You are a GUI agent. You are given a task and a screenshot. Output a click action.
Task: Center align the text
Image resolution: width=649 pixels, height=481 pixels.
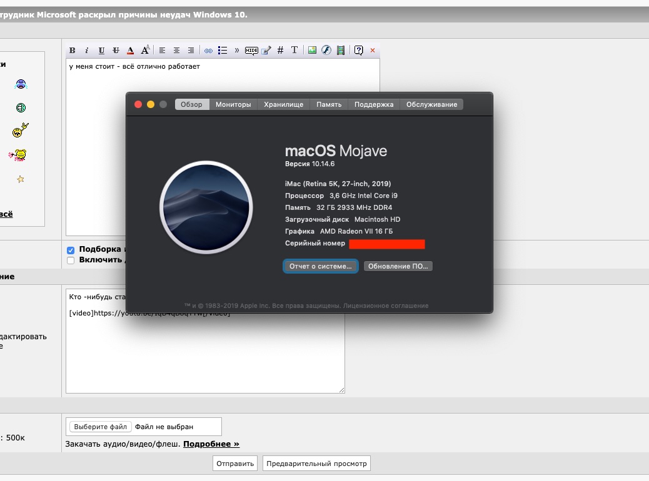176,51
